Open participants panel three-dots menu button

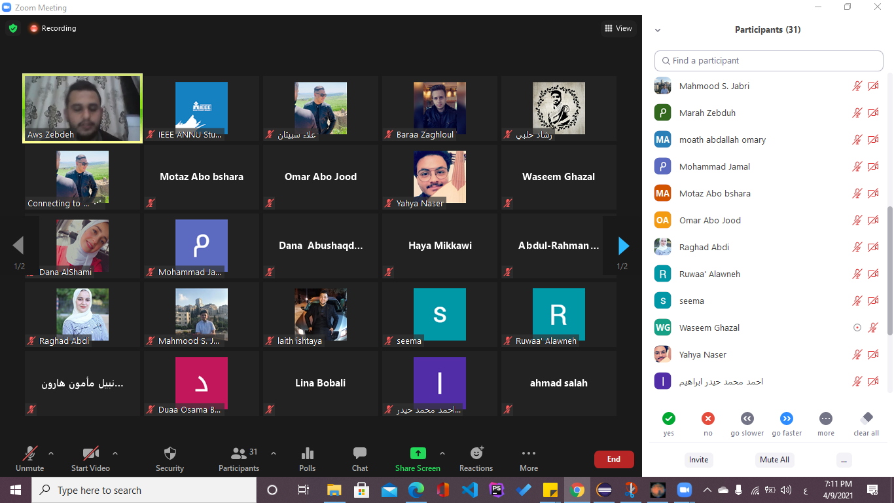[844, 460]
